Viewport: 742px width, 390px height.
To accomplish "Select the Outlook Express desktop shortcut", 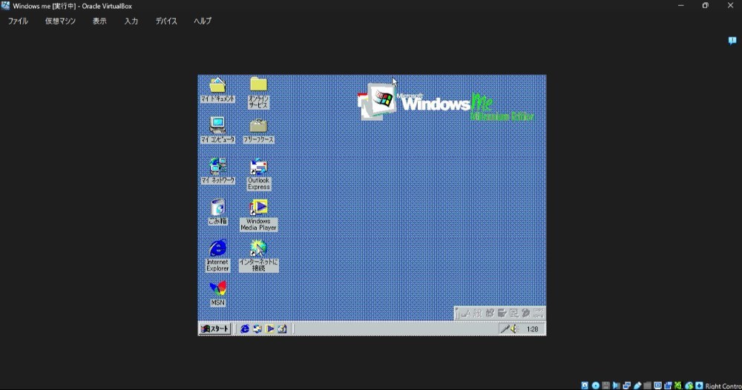I will (x=258, y=174).
